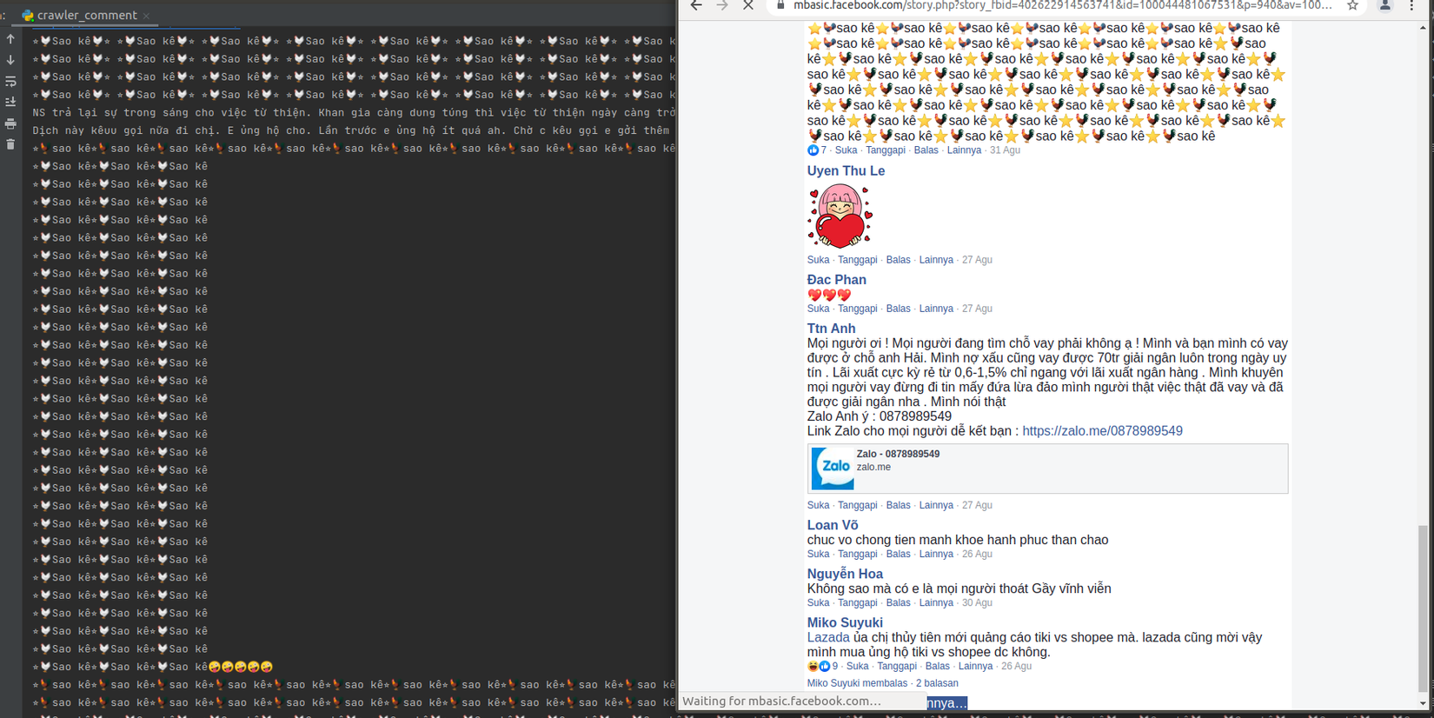Toggle soft-wrap in the console toolbar
The height and width of the screenshot is (718, 1434).
(10, 81)
